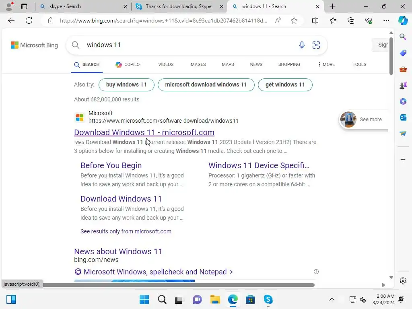Open News about Windows 11 heading

[118, 251]
